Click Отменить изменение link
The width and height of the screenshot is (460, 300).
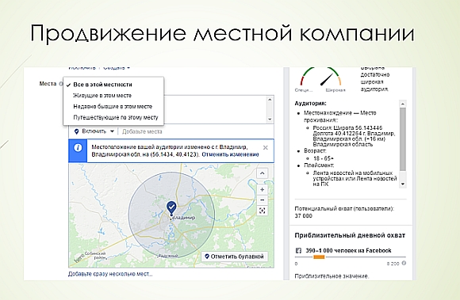[x=230, y=154]
